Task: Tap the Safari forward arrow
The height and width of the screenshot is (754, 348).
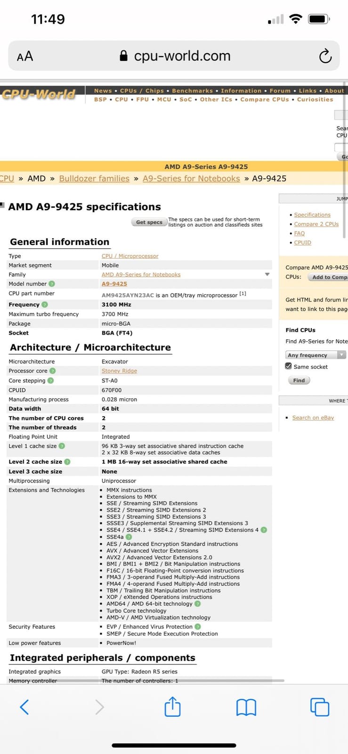Action: pyautogui.click(x=99, y=706)
